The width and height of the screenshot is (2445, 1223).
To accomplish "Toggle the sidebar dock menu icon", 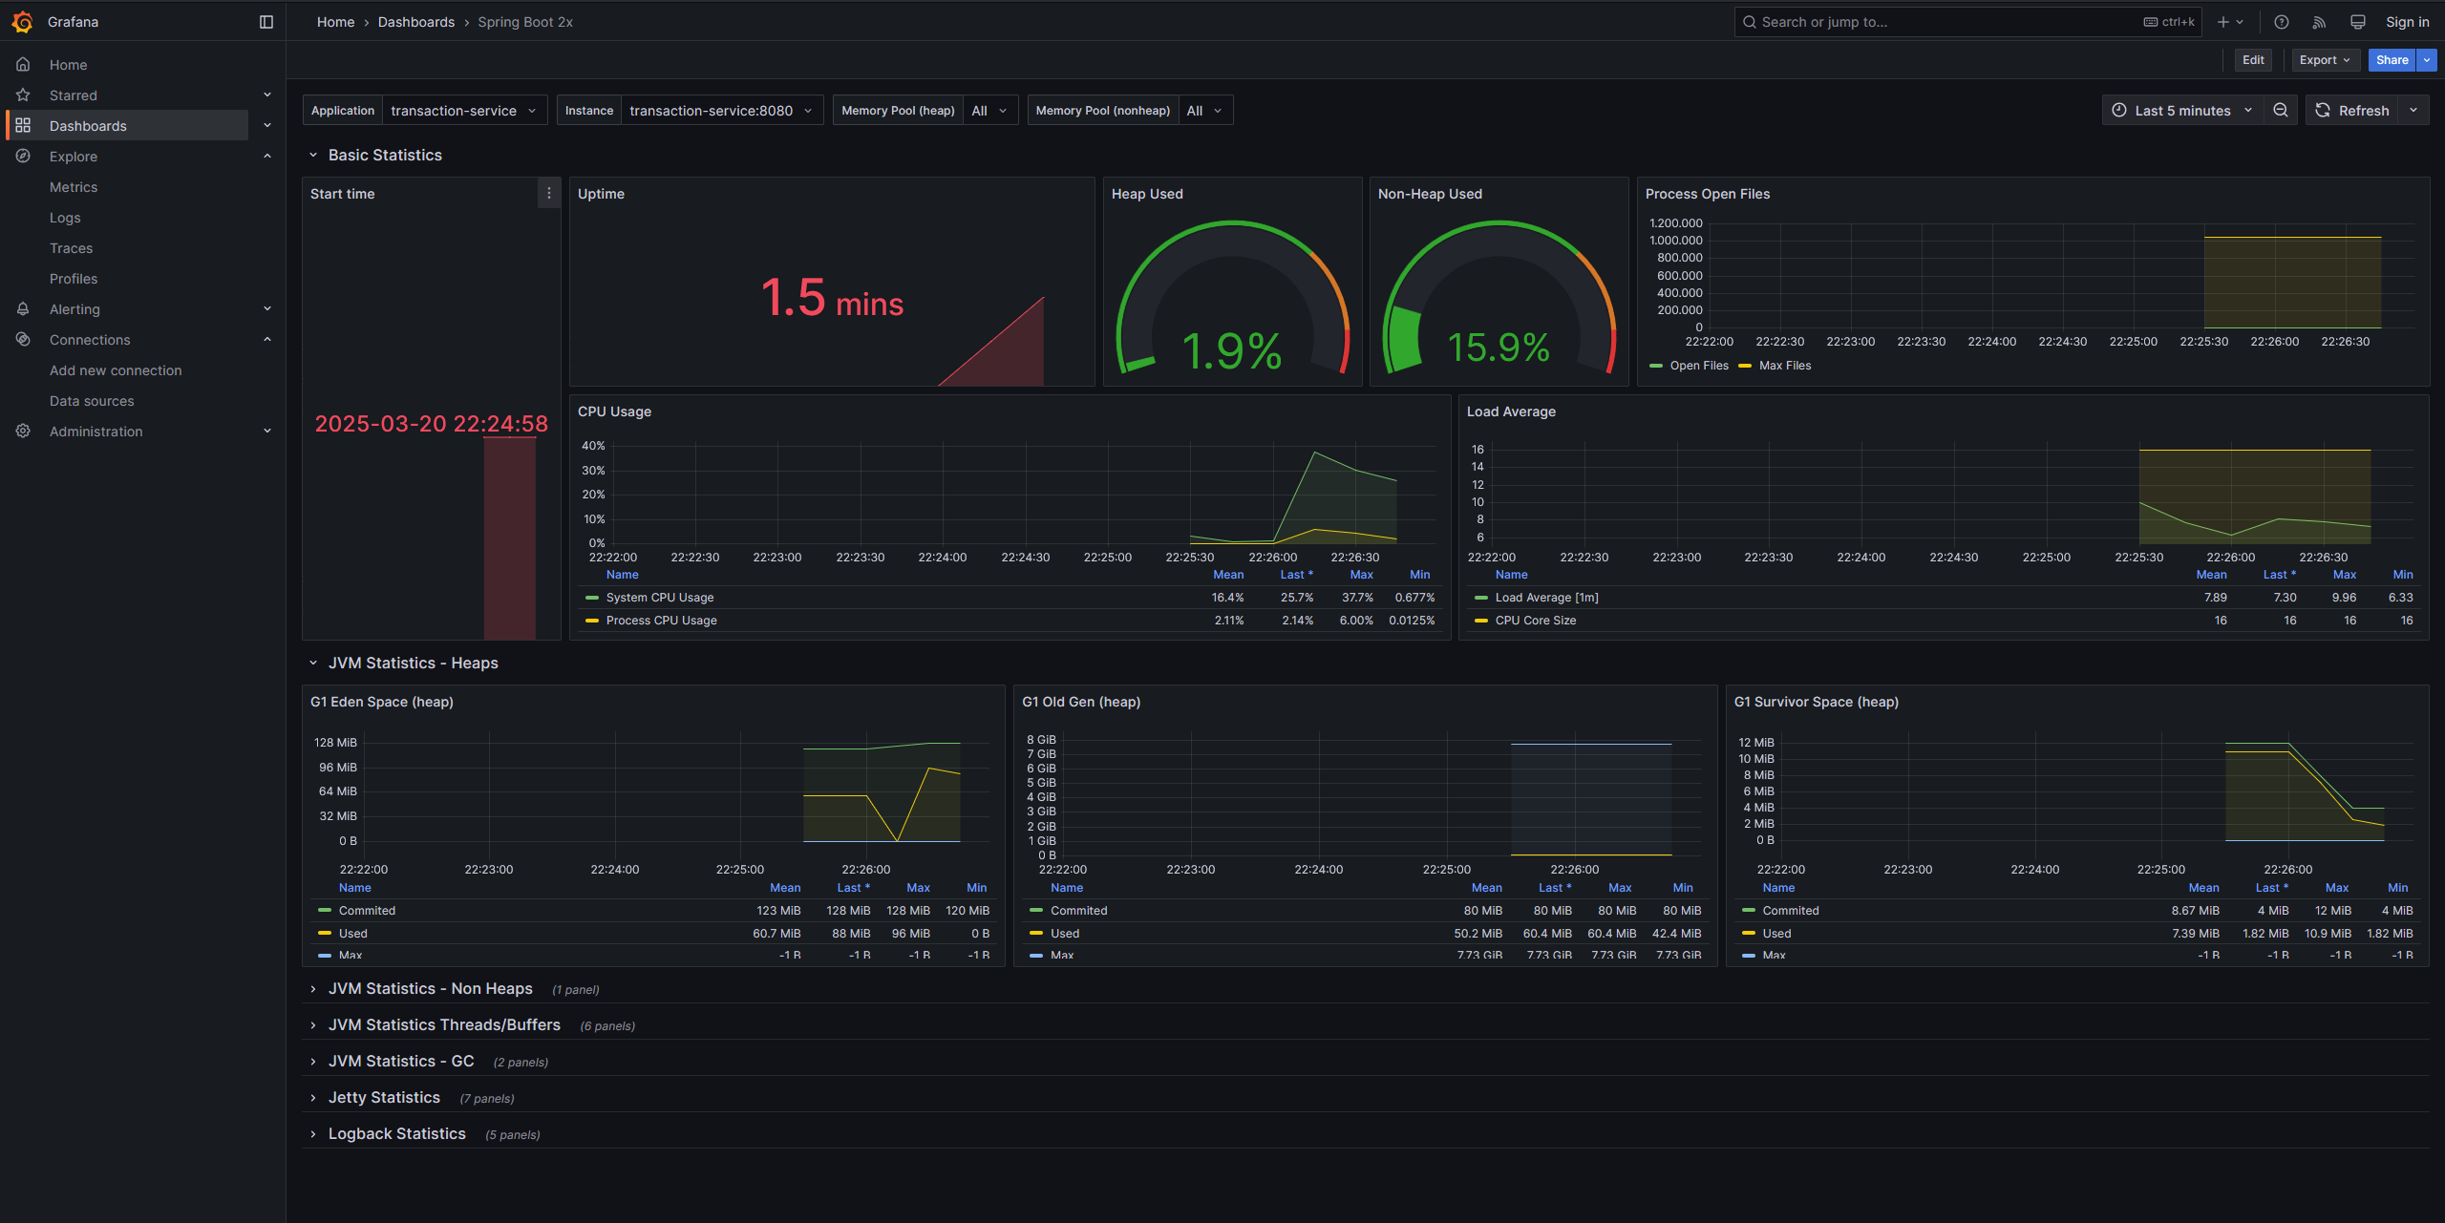I will [x=266, y=22].
